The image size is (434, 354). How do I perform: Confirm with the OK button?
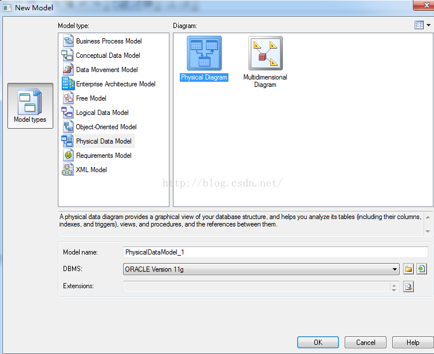tap(318, 343)
